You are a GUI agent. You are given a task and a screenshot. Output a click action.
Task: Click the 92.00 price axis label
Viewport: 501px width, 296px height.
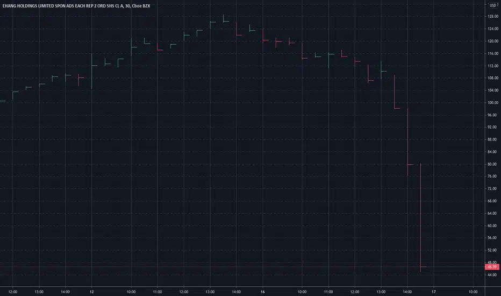coord(493,127)
